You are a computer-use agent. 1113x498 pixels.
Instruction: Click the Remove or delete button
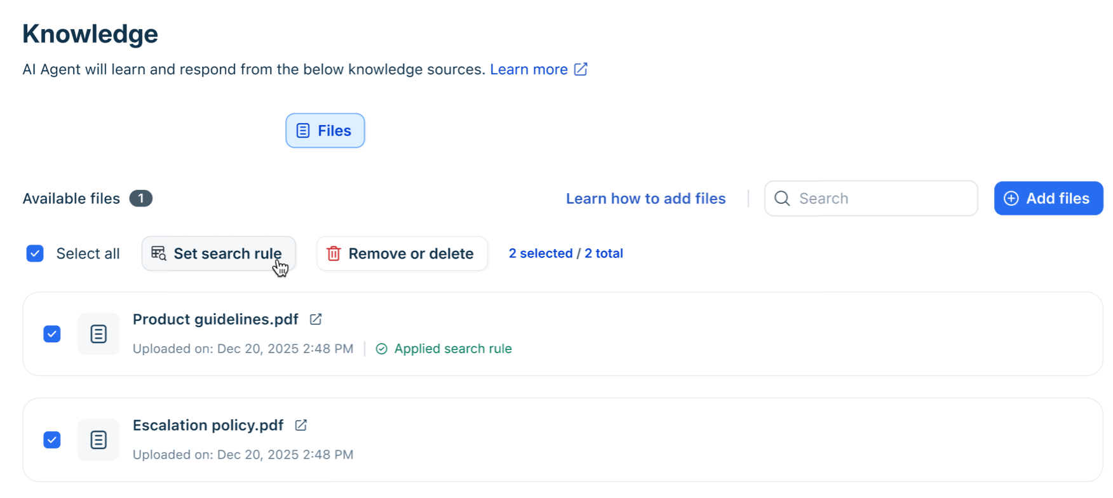coord(402,253)
